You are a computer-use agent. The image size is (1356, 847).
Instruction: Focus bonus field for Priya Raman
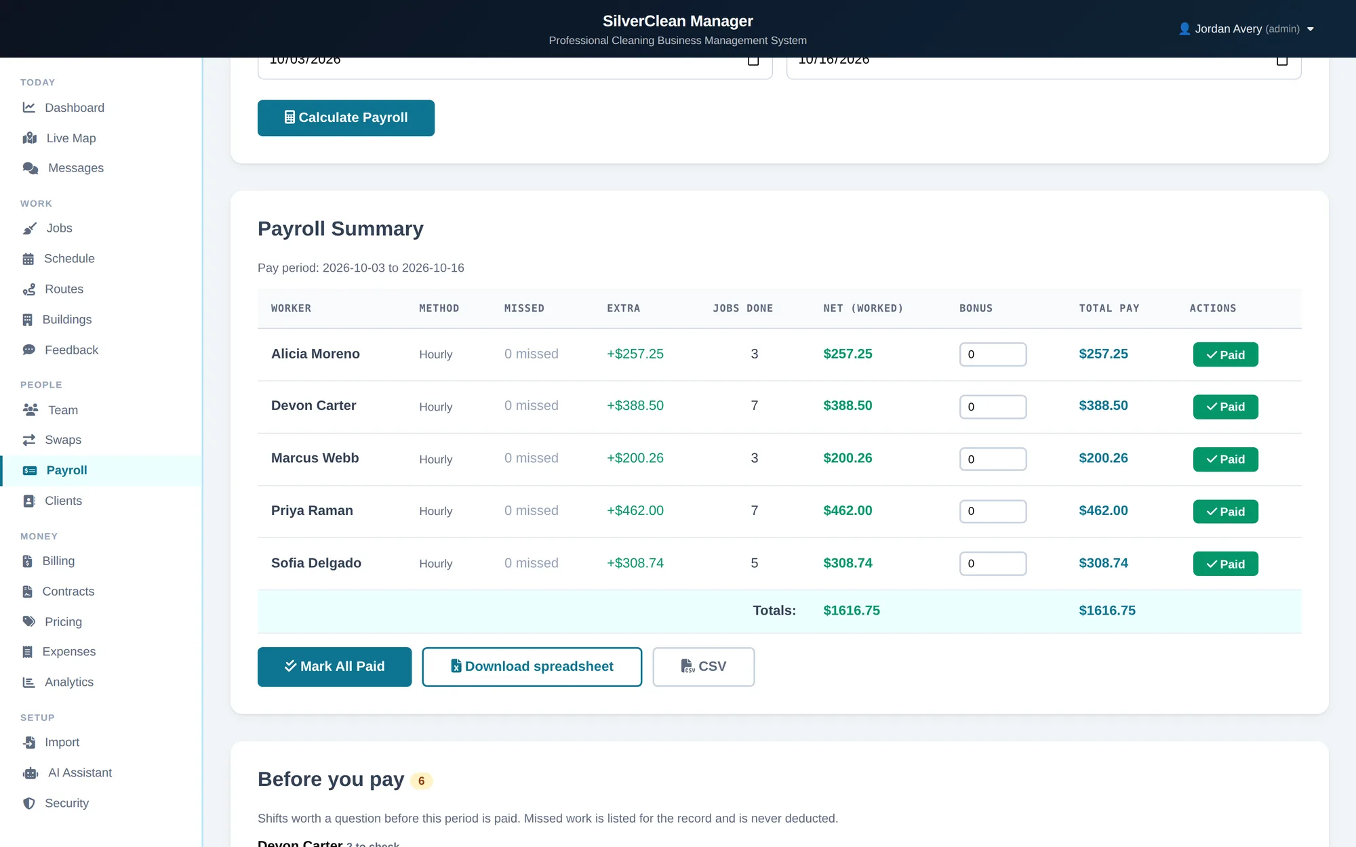coord(993,512)
